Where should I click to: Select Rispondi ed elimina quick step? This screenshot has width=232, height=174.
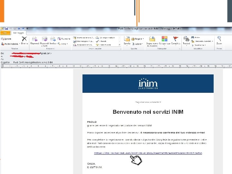[x=83, y=45]
